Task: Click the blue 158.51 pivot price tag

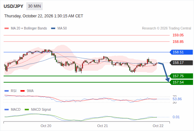Action: click(181, 52)
